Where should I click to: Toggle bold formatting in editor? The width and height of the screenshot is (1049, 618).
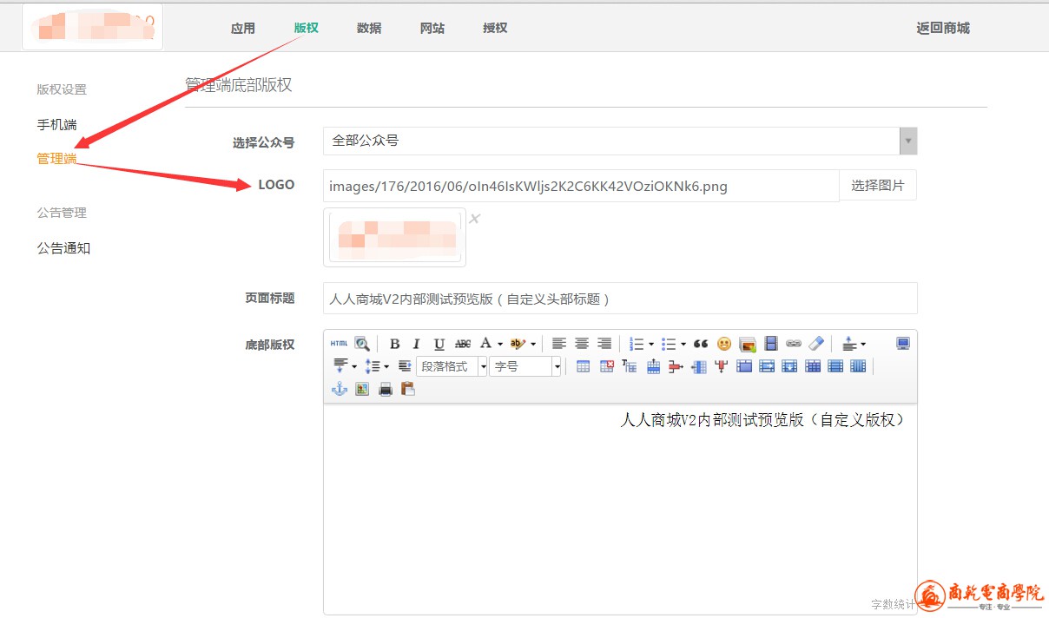coord(394,344)
